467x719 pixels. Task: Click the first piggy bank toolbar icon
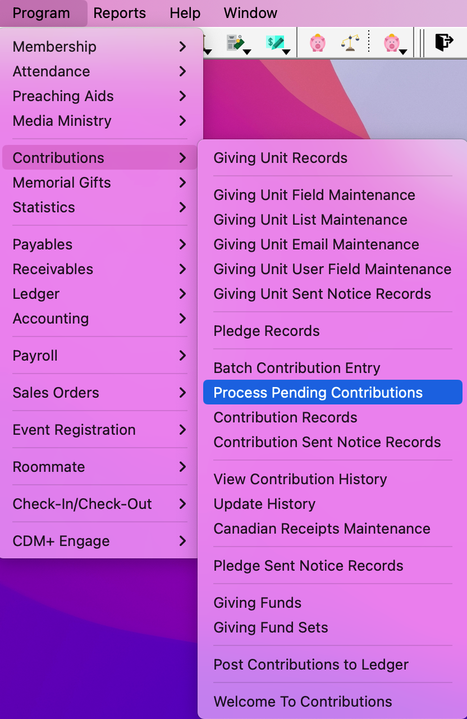coord(317,42)
